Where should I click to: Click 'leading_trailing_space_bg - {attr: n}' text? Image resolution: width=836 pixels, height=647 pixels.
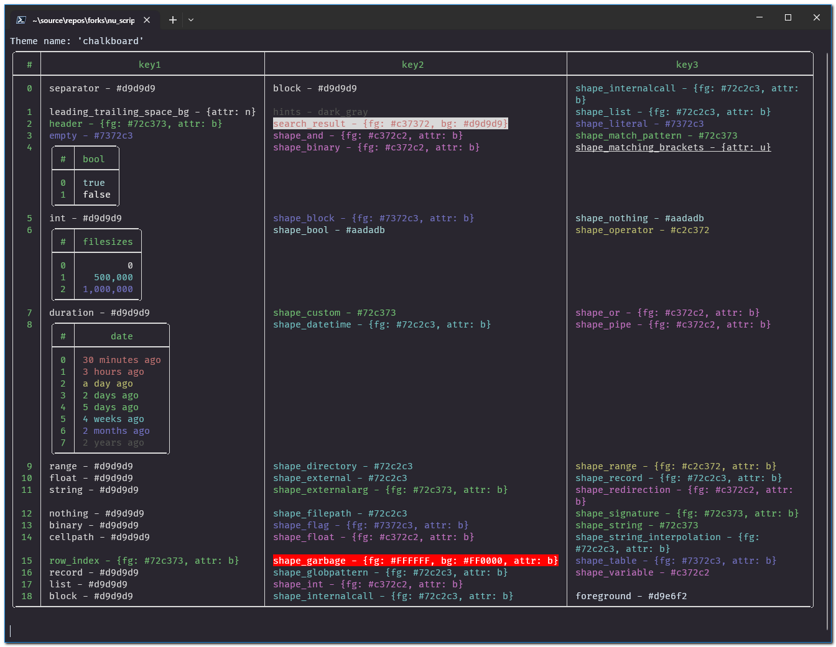pyautogui.click(x=153, y=112)
